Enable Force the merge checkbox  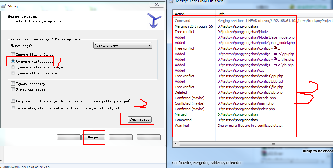pos(13,90)
